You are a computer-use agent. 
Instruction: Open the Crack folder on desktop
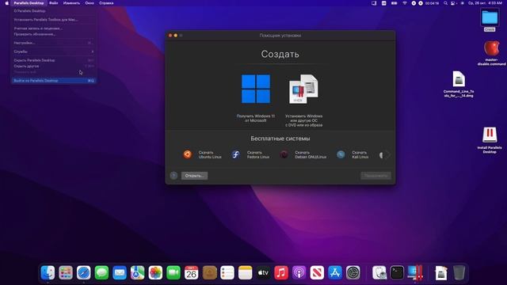tap(490, 19)
